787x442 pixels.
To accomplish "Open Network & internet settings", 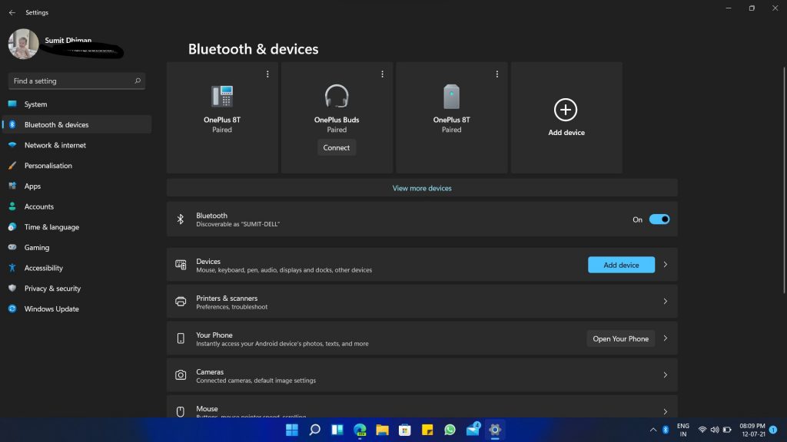I will click(x=54, y=145).
